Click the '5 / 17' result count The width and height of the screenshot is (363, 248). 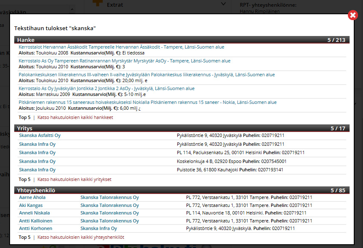coord(338,128)
